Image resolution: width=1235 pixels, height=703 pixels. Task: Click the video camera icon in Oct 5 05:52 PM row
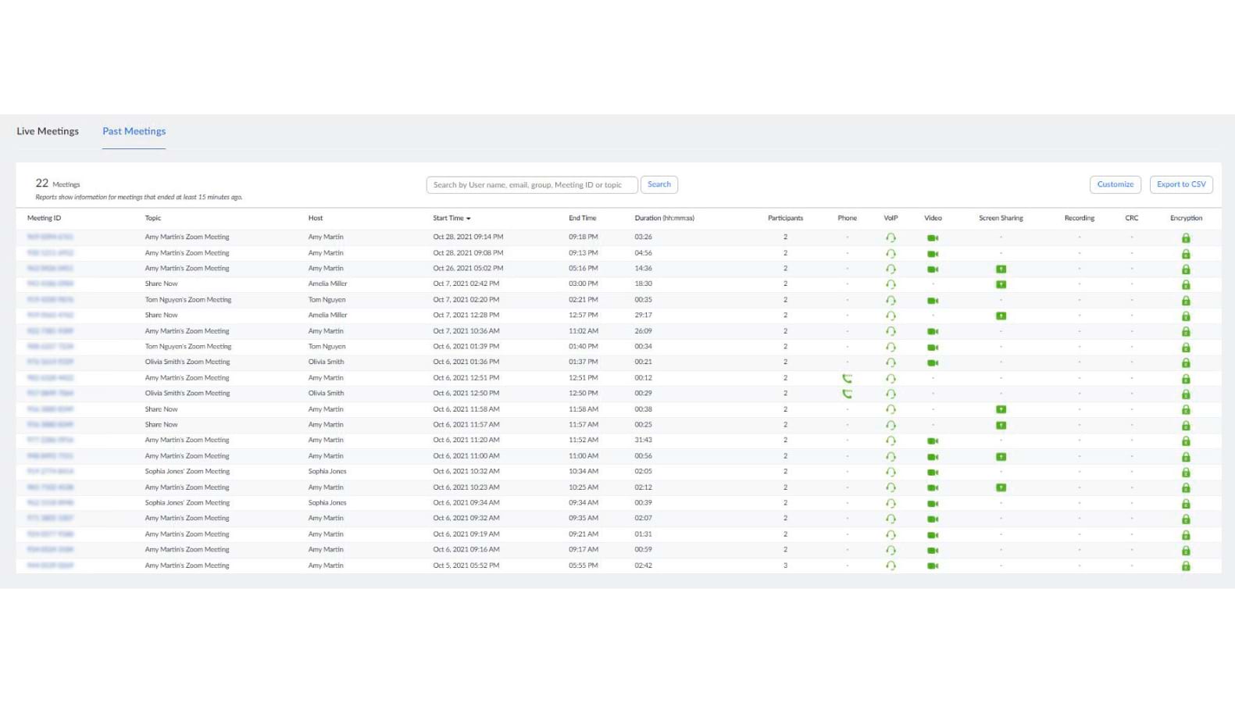[x=933, y=566]
